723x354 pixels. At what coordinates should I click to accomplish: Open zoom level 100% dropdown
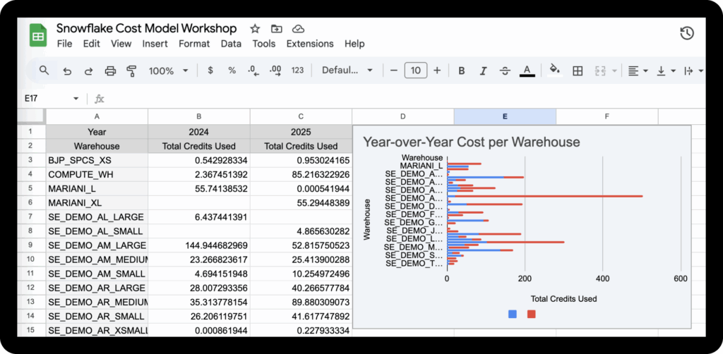(168, 71)
